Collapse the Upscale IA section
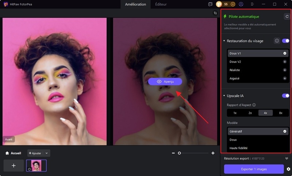The image size is (292, 176). [224, 96]
